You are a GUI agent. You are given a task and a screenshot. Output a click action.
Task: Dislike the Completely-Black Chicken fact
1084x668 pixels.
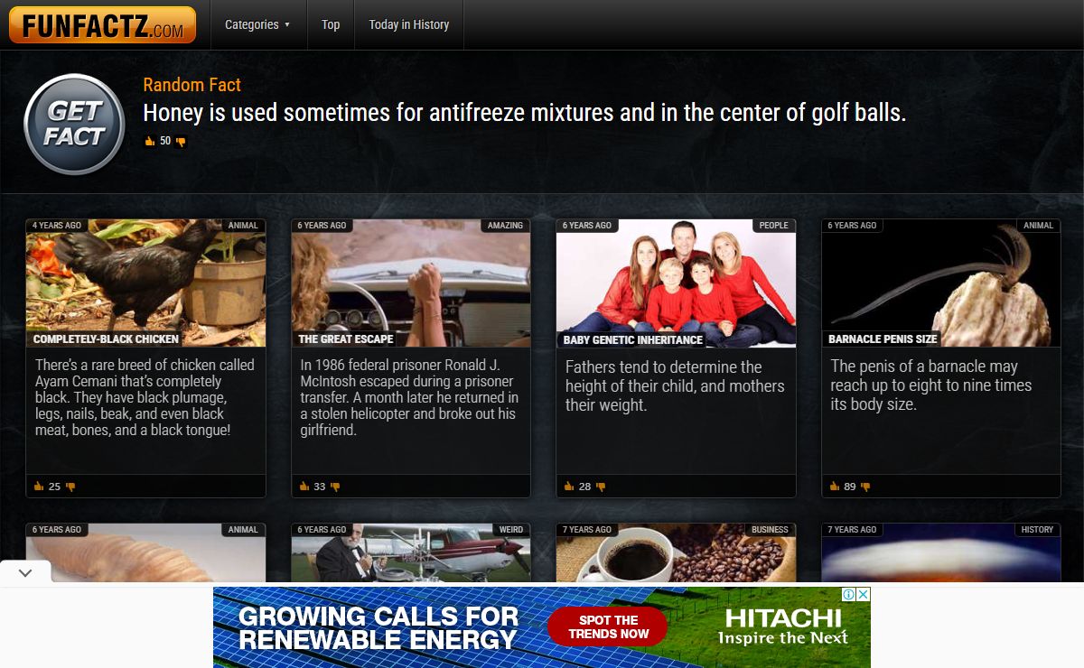pos(70,487)
